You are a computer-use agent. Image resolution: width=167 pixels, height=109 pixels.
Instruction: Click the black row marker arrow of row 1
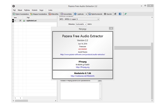[x=13, y=21]
